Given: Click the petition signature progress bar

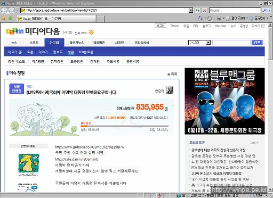Looking at the screenshot, I should [124, 126].
